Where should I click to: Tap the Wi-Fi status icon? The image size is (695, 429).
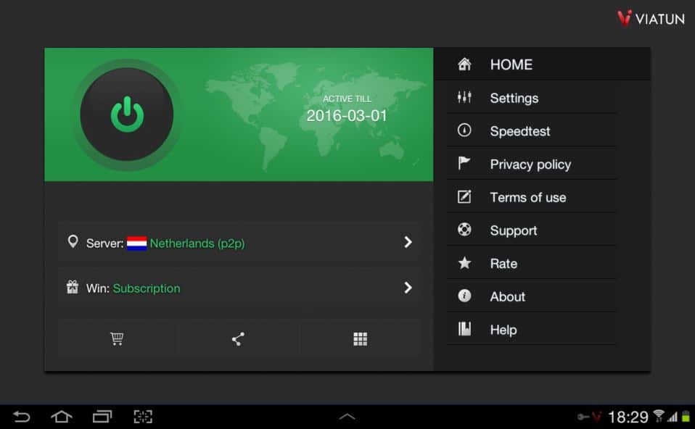(x=659, y=416)
